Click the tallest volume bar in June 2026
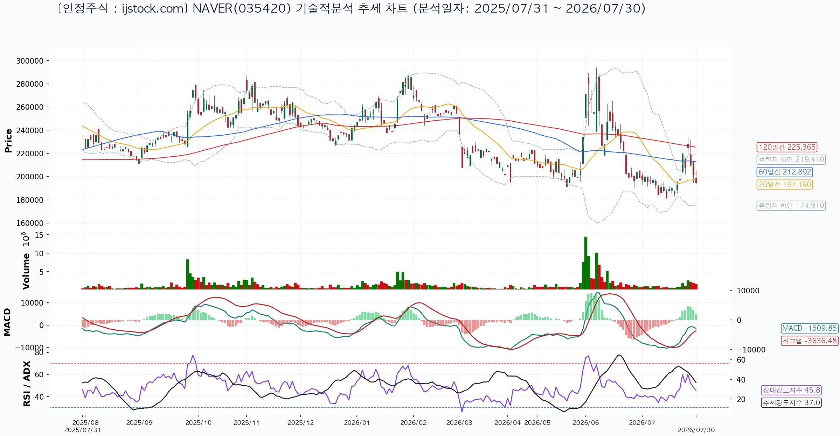The height and width of the screenshot is (436, 840). coord(586,263)
